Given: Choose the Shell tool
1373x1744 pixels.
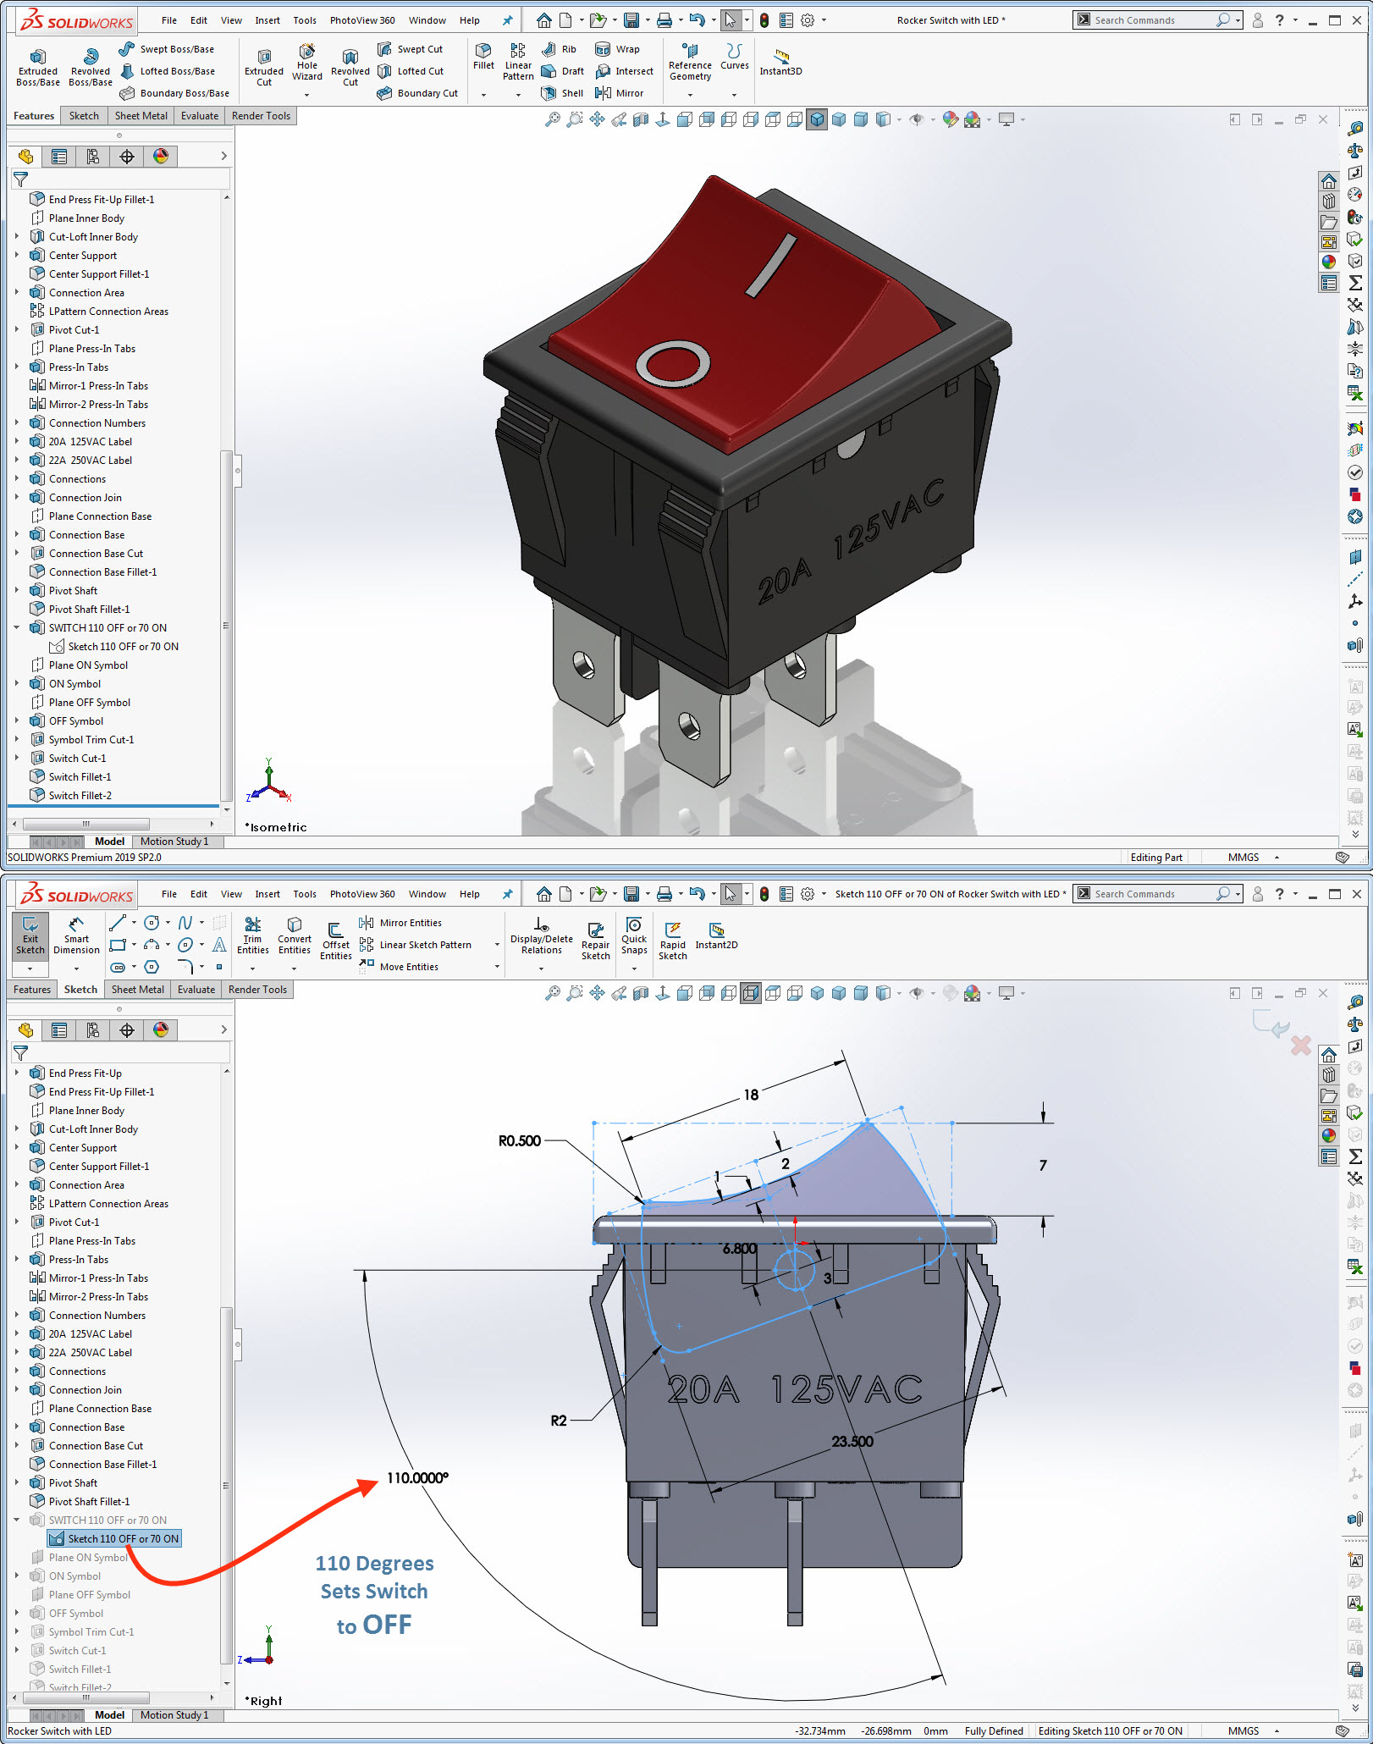Looking at the screenshot, I should (562, 93).
